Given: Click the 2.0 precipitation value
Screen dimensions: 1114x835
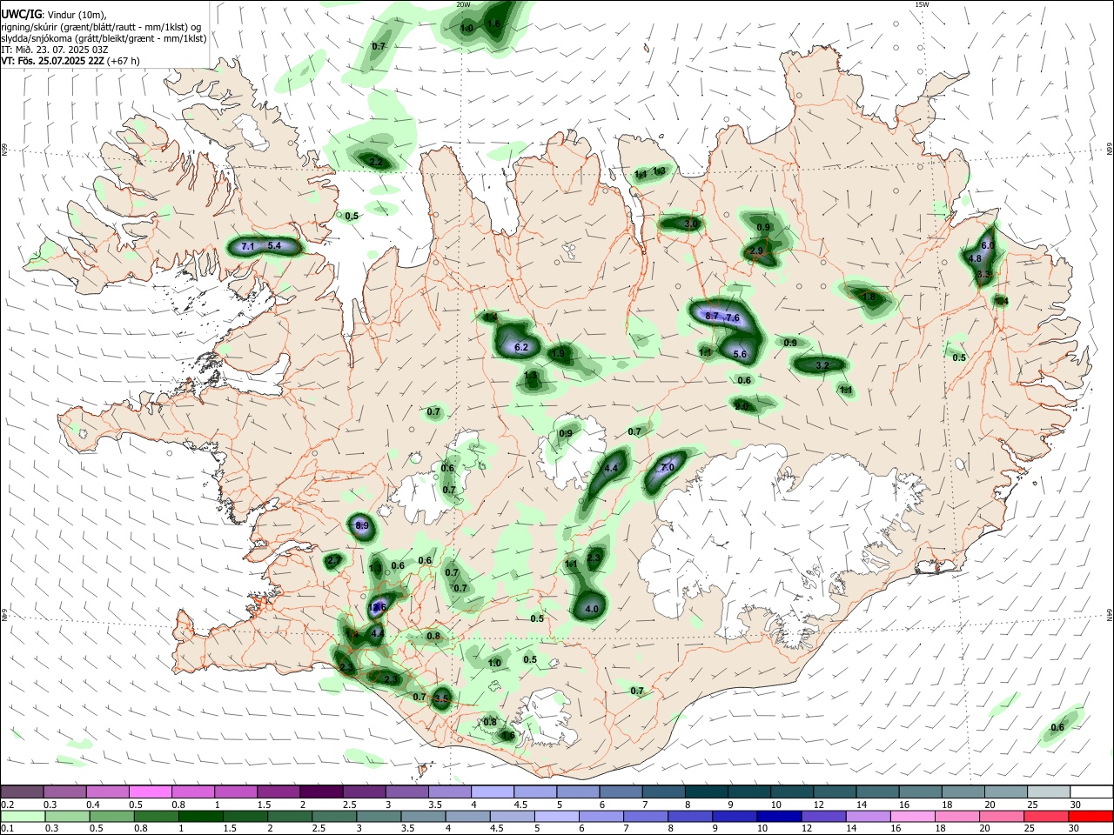Looking at the screenshot, I should [742, 406].
